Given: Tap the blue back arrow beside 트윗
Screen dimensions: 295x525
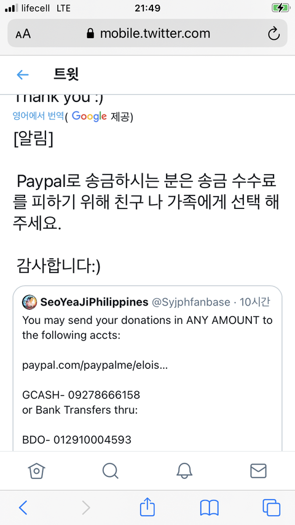Looking at the screenshot, I should [23, 74].
